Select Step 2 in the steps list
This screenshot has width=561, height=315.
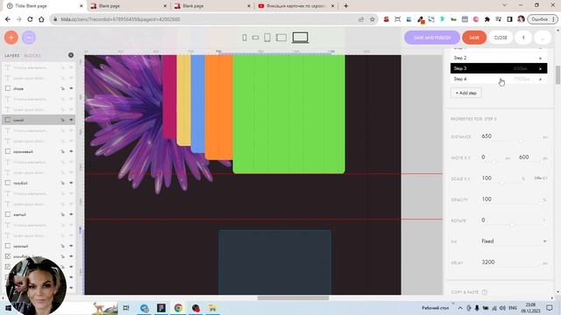pyautogui.click(x=499, y=58)
